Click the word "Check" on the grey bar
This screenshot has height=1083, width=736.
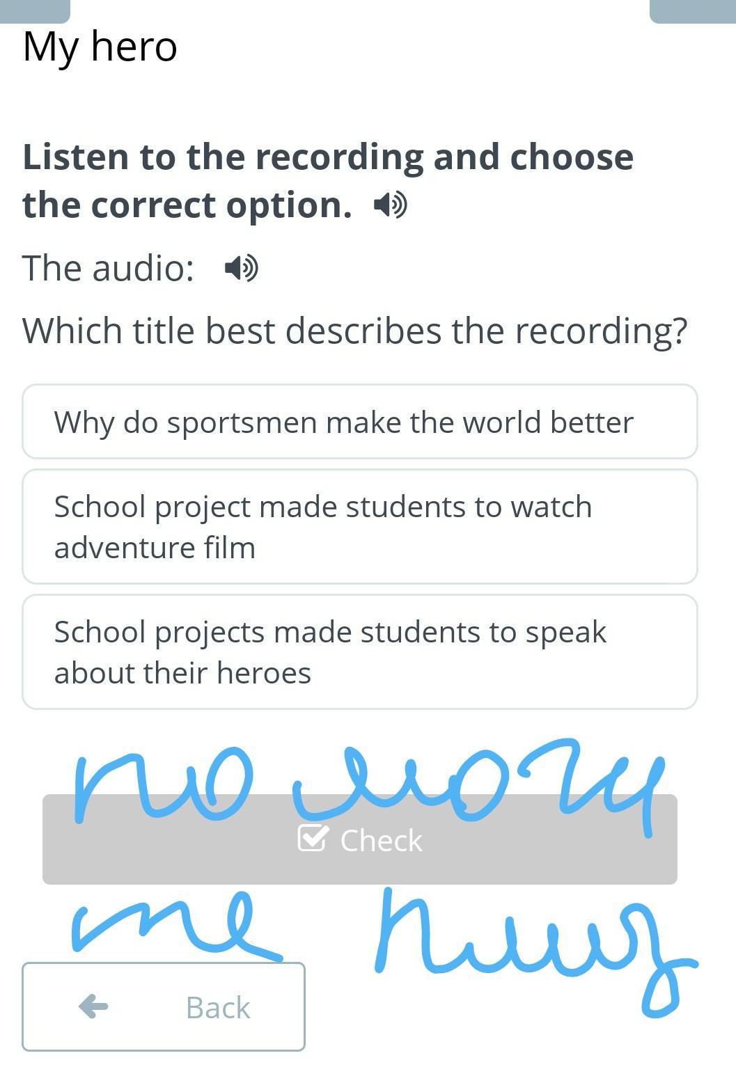click(381, 841)
